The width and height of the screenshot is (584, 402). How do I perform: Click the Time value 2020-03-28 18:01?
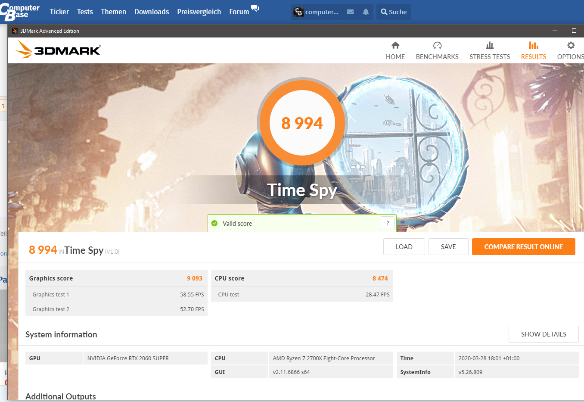(x=489, y=358)
